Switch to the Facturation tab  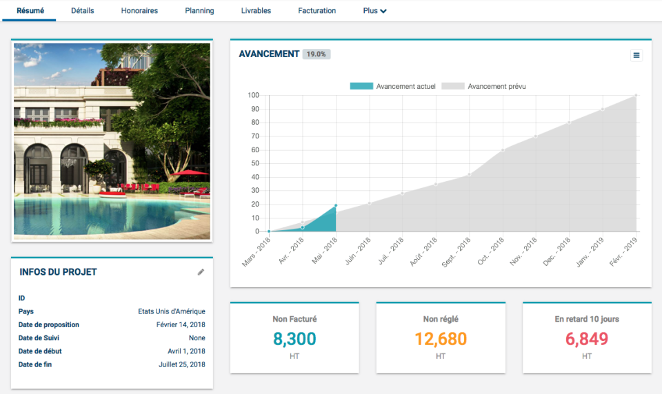pos(317,10)
